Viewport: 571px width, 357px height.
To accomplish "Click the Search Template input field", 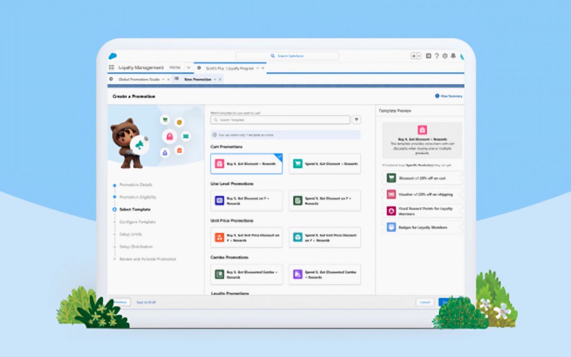I will coord(280,120).
